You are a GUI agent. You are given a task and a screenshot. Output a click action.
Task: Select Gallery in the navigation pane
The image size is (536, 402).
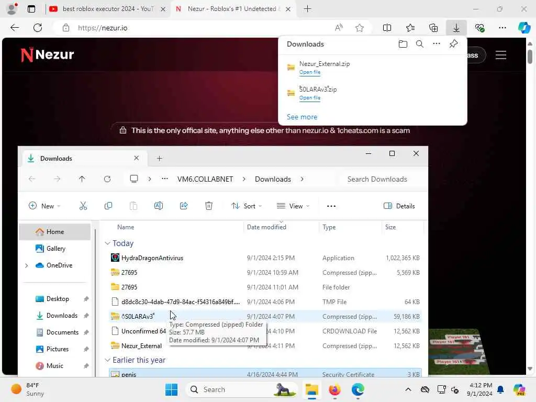[55, 249]
